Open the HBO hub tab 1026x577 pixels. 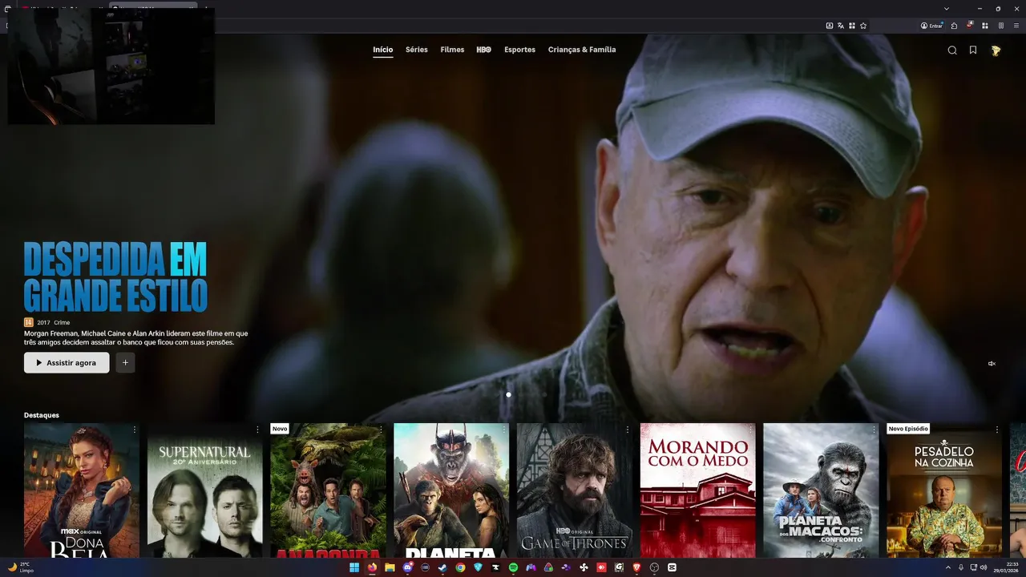[484, 50]
